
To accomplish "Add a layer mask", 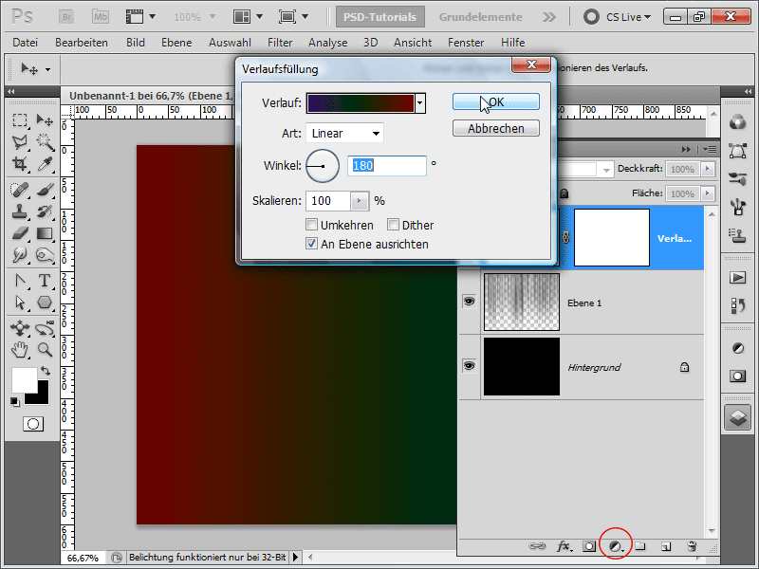I will tap(589, 546).
